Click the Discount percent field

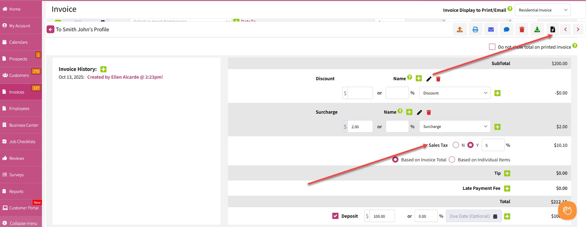tap(397, 93)
